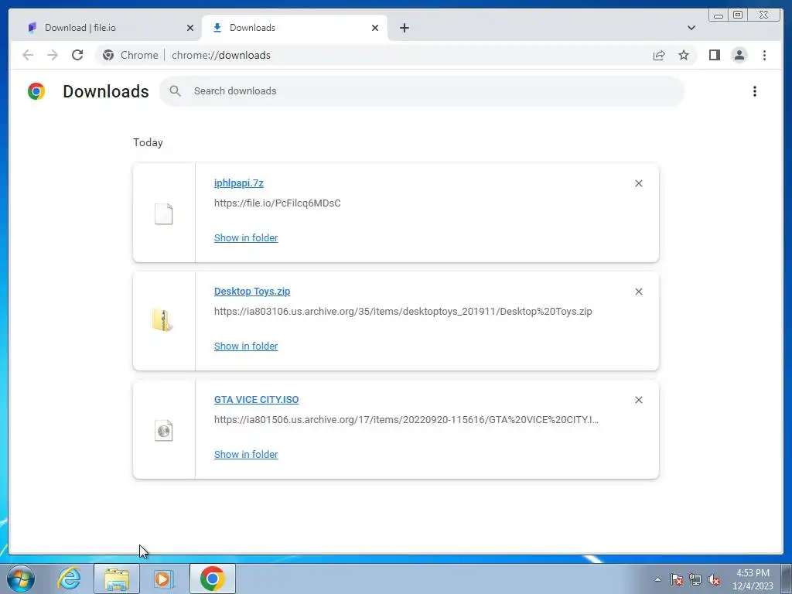This screenshot has width=792, height=594.
Task: Remove iphlpapi.7z from the downloads list
Action: pos(638,183)
